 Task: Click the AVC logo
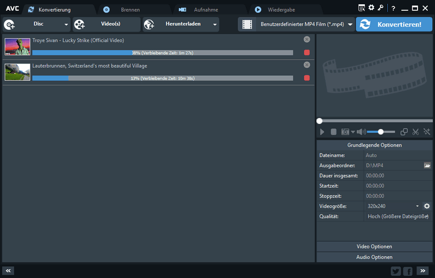click(x=13, y=9)
